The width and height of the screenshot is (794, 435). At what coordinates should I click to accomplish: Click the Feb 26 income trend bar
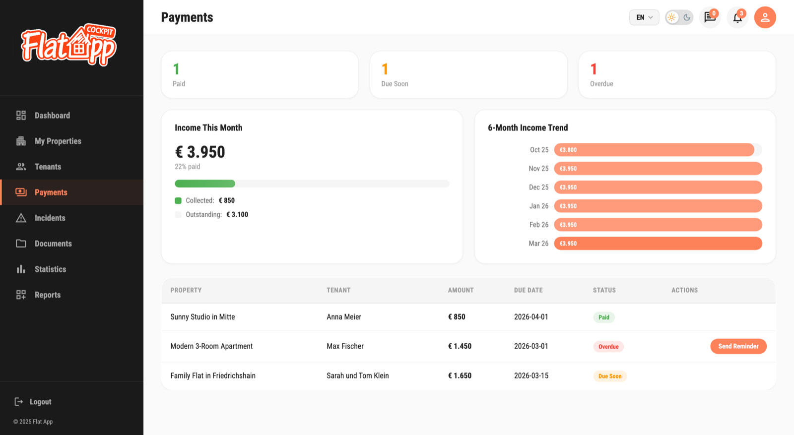[x=658, y=225]
